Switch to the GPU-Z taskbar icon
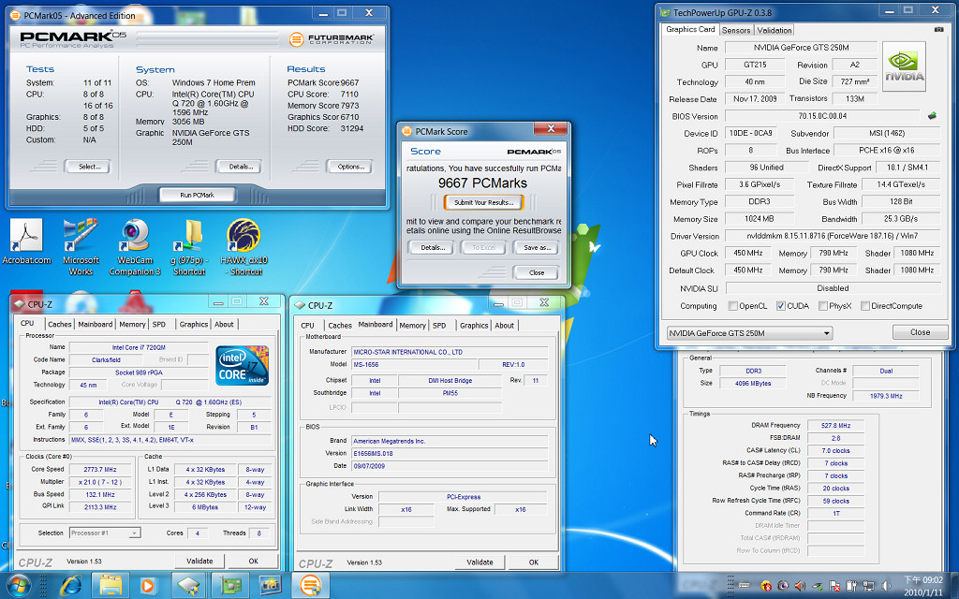 point(230,586)
